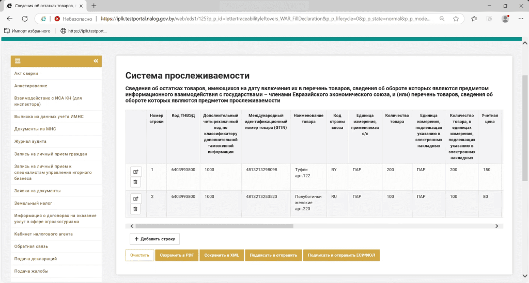
Task: Click the table horizontal scrollbar thumb
Action: (214, 226)
